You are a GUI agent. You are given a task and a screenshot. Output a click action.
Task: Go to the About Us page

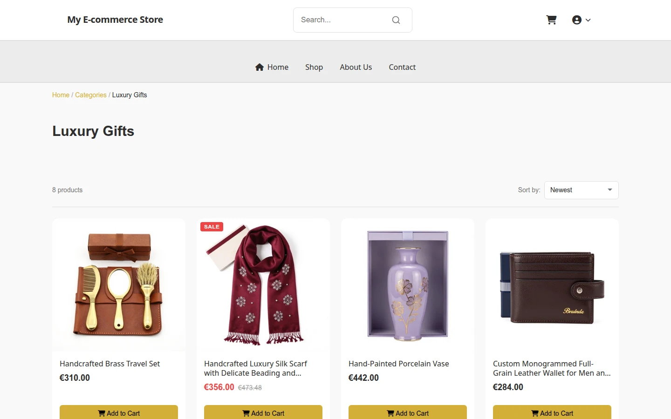tap(356, 67)
